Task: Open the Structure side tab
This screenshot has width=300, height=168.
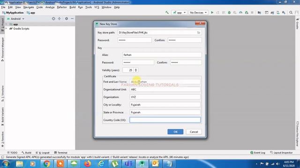Action: [2, 93]
